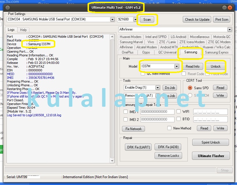Tick the Force Mode checkbox
Viewport: 237px width, 185px height.
pyautogui.click(x=207, y=74)
